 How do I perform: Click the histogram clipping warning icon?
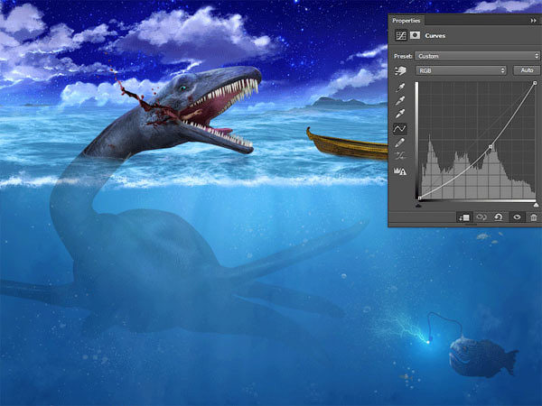(400, 171)
